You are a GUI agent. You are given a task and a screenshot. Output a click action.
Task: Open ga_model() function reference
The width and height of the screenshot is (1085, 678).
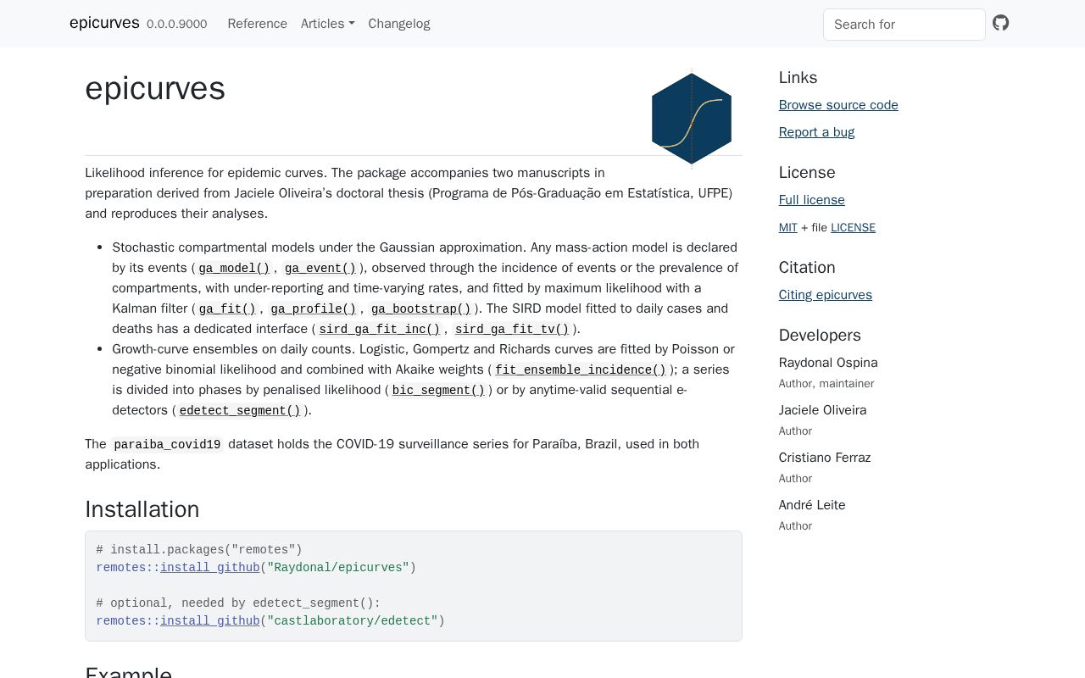tap(234, 268)
